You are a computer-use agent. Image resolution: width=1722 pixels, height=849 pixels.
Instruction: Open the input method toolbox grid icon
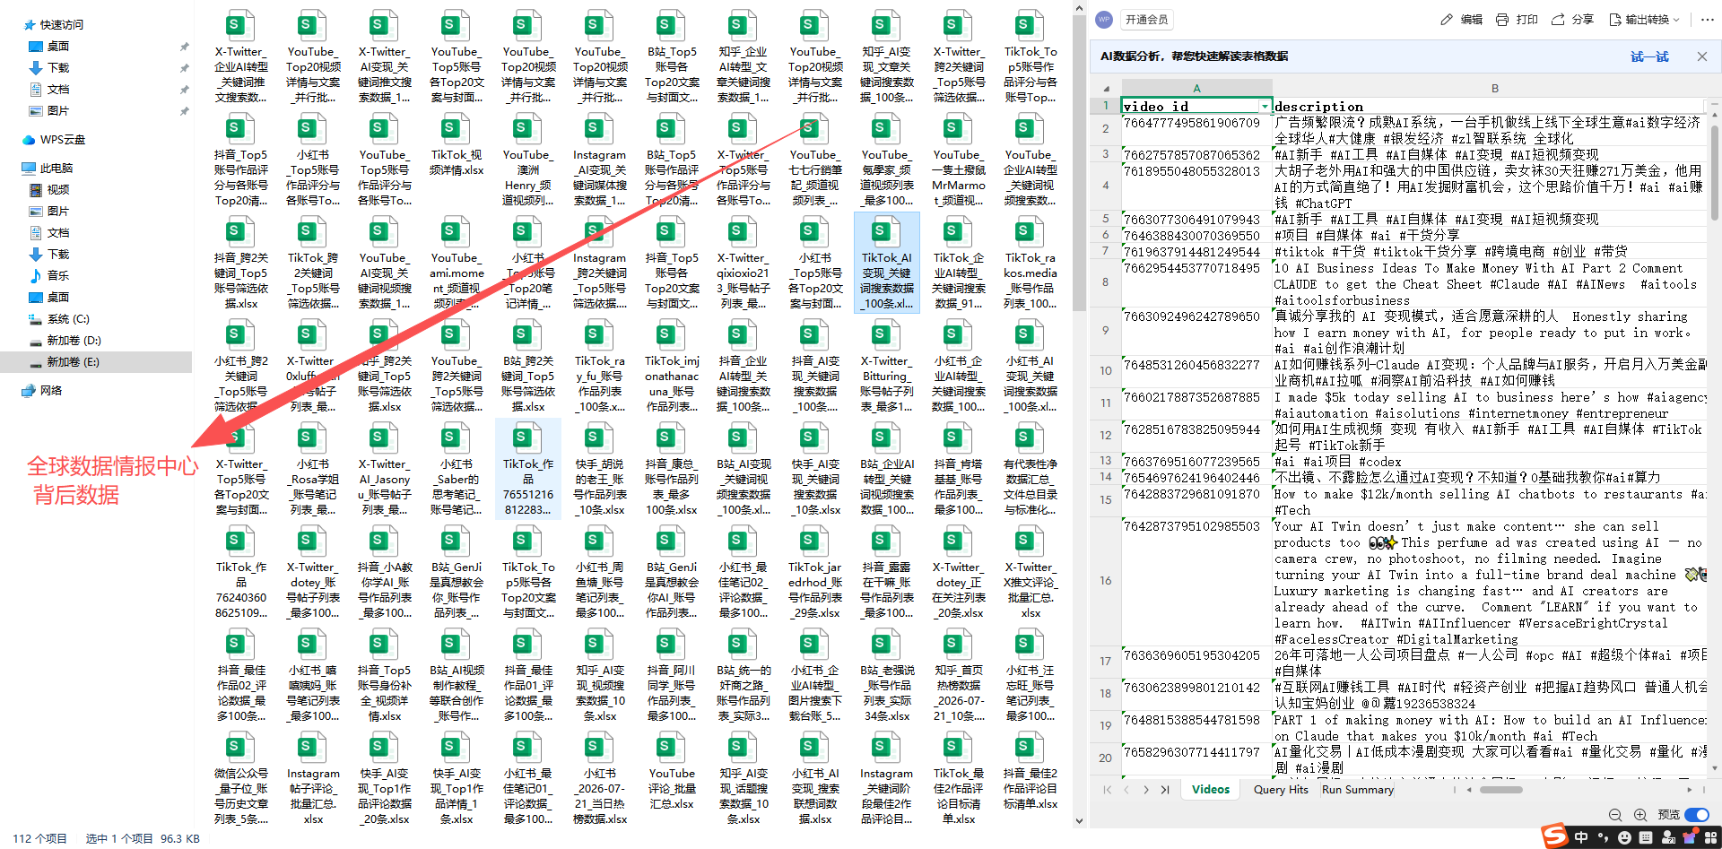tap(1712, 837)
